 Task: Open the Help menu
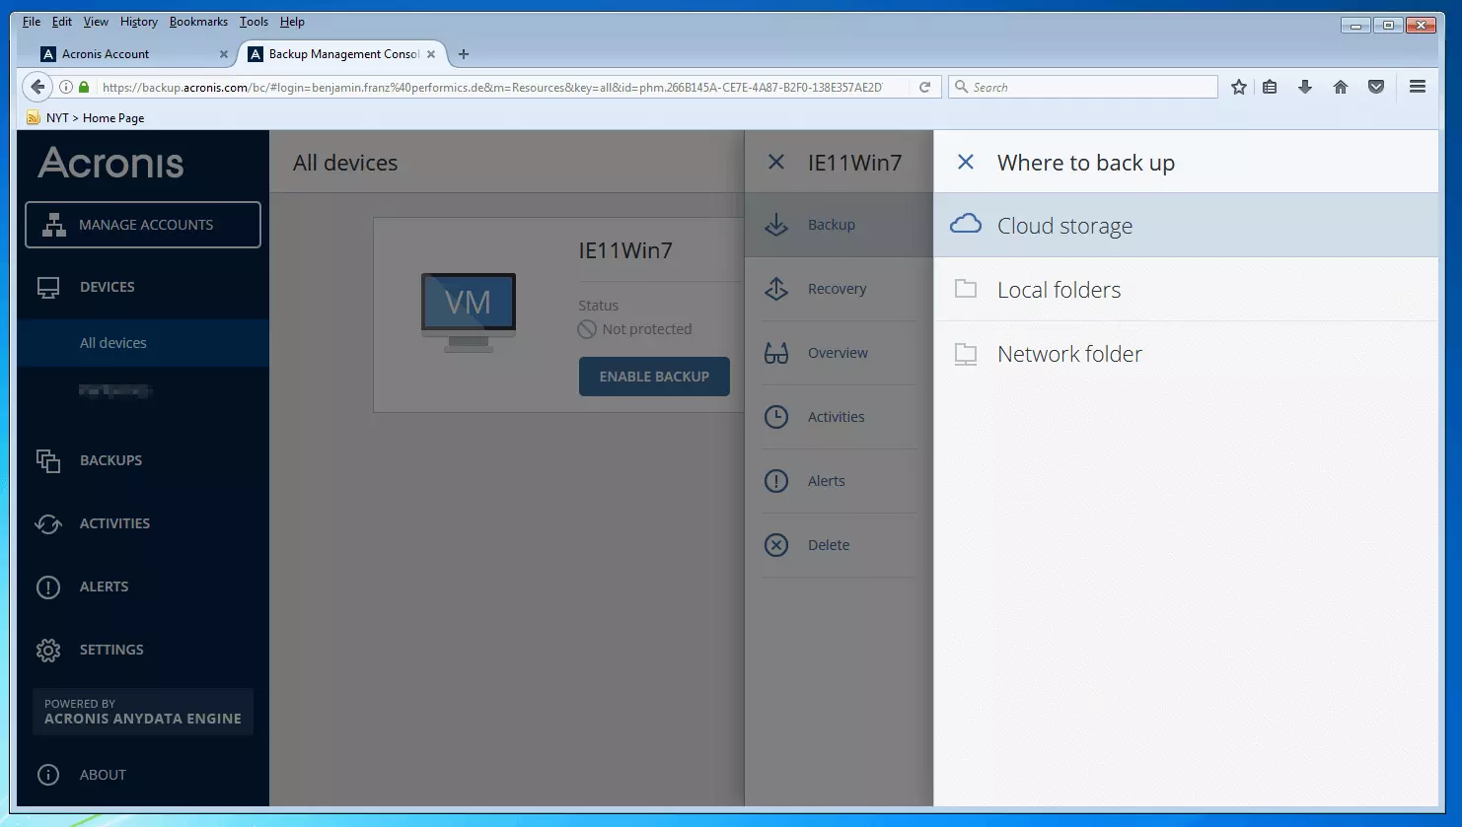(292, 22)
